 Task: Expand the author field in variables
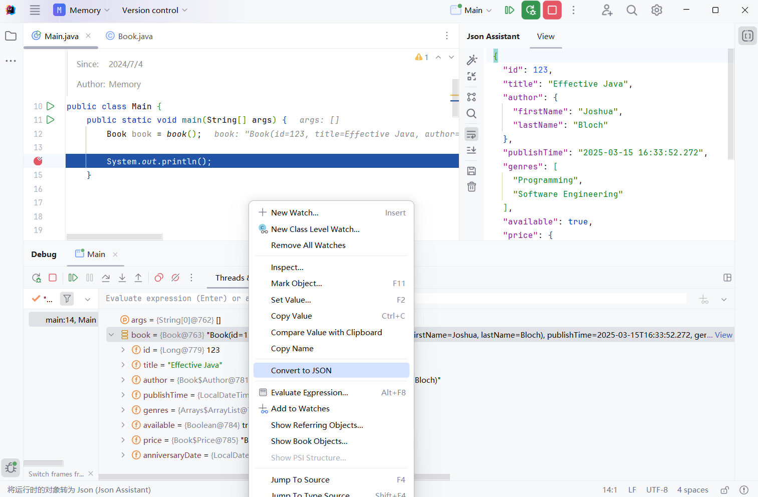(x=123, y=380)
